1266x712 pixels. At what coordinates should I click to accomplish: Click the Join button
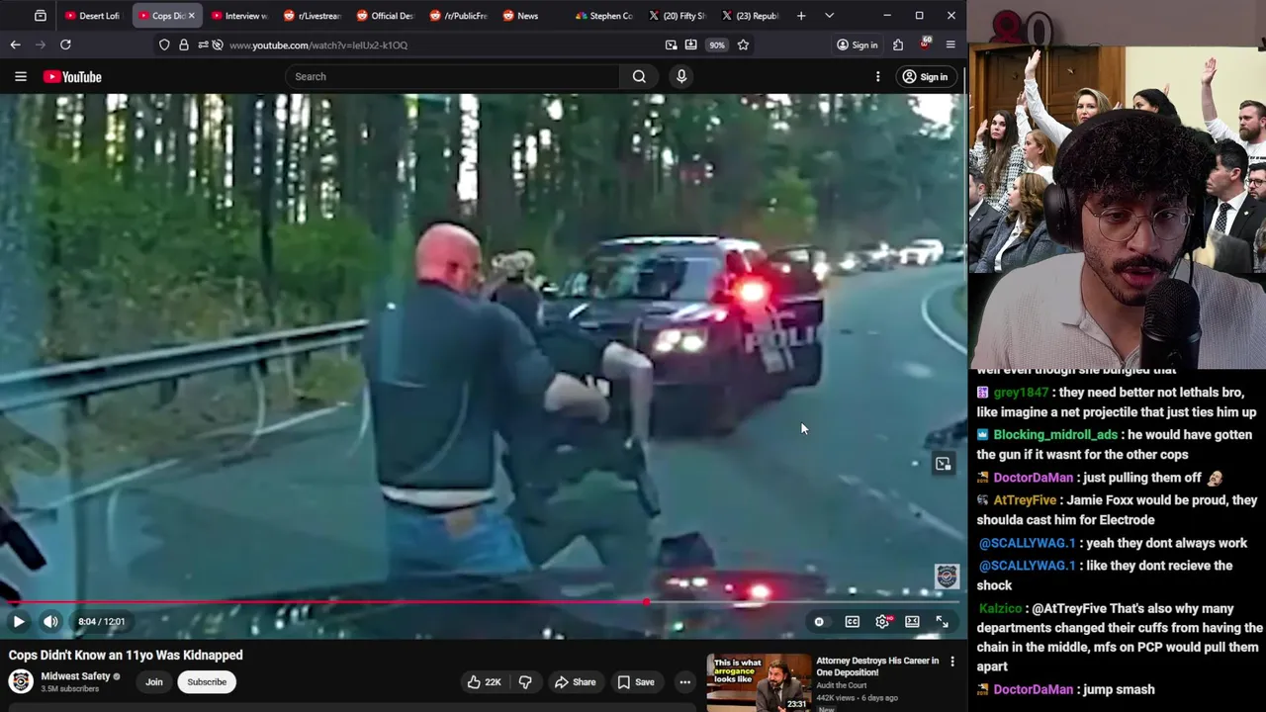point(154,681)
